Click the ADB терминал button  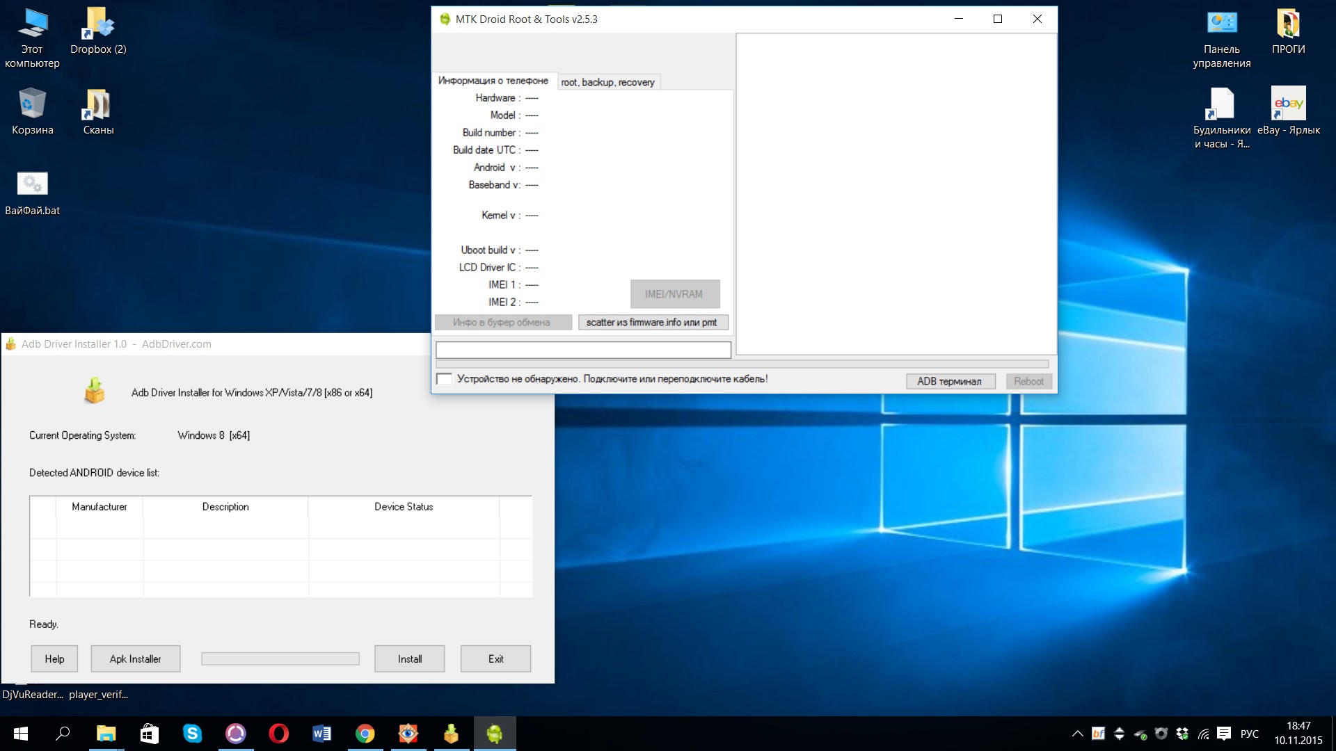click(x=950, y=381)
